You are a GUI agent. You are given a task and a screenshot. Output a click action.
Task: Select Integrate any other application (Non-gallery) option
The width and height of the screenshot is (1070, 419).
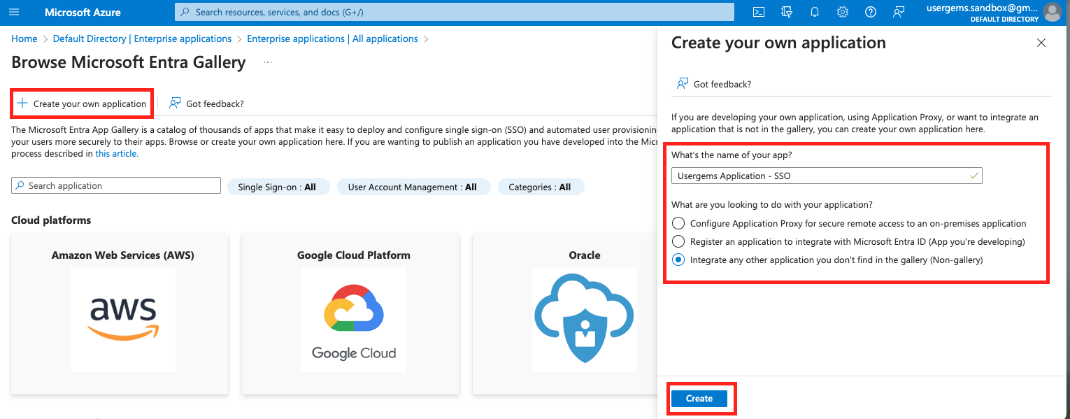pos(678,260)
